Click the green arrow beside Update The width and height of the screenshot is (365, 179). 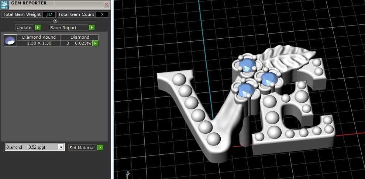[x=38, y=28]
